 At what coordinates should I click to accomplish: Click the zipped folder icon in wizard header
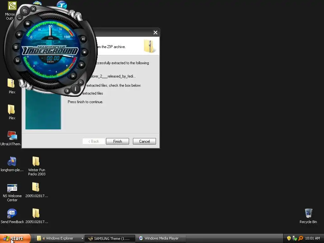tap(149, 46)
